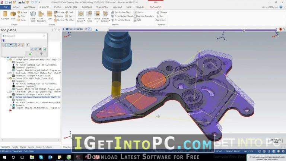This screenshot has width=286, height=161.
Task: Click the Orient normals tool
Action: [161, 20]
